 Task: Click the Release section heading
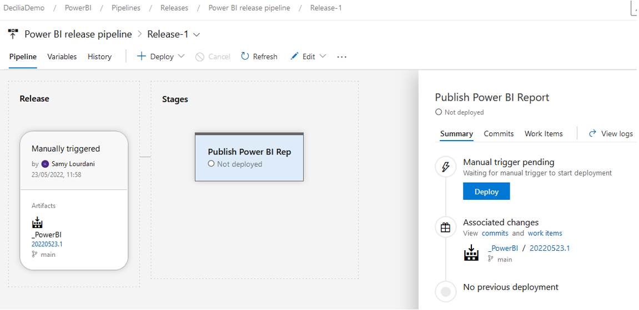coord(34,99)
